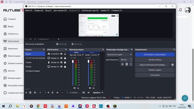Move the source up with the Sources panel arrow
This screenshot has width=194, height=109.
(x=62, y=93)
